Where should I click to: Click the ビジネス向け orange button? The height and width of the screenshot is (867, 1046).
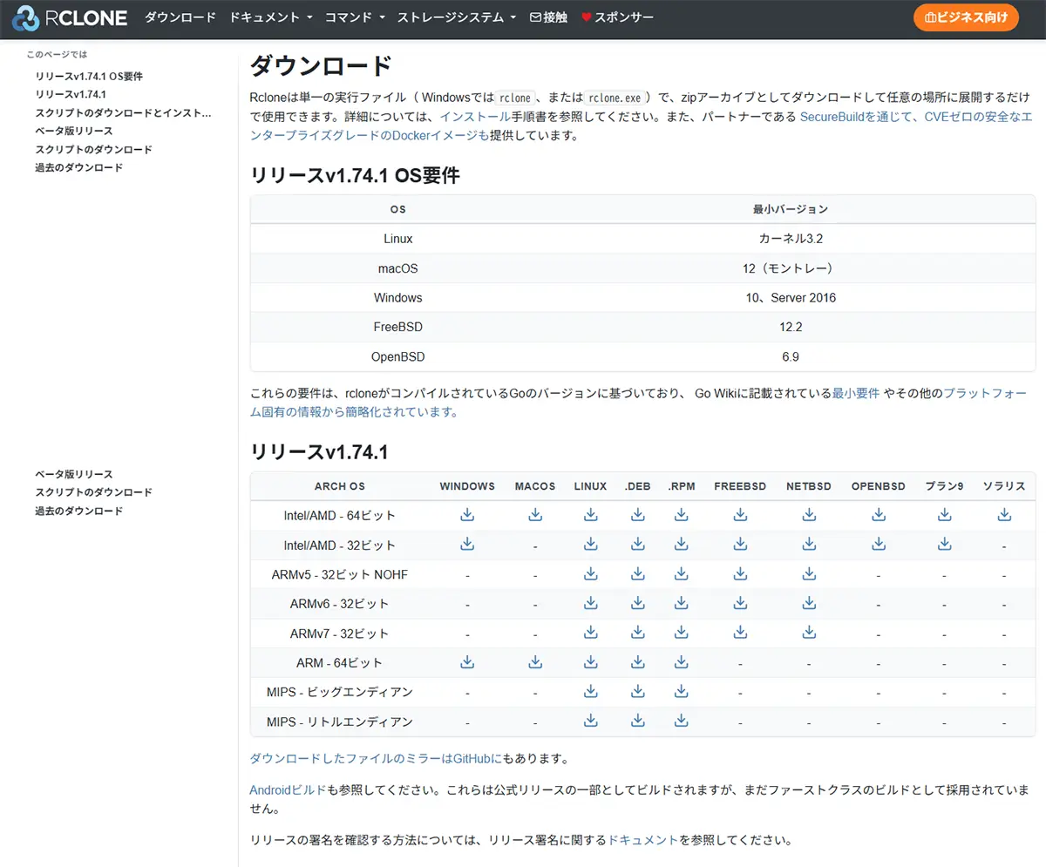coord(966,17)
